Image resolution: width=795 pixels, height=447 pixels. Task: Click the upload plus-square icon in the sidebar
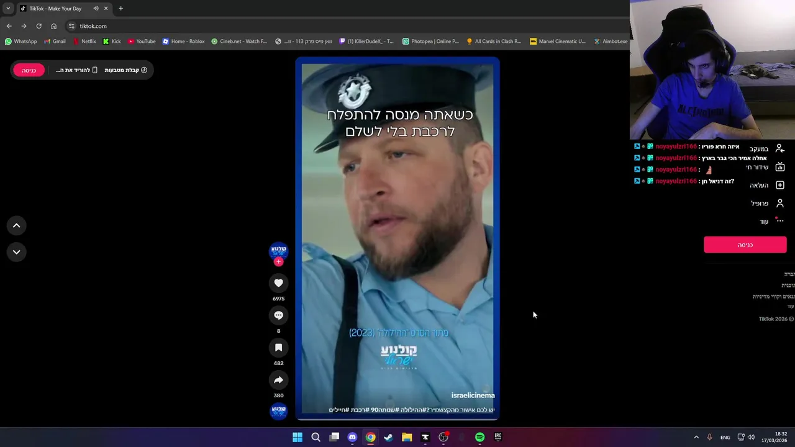tap(780, 185)
